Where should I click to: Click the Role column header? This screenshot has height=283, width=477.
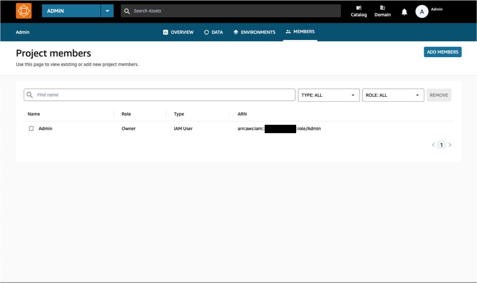coord(126,114)
